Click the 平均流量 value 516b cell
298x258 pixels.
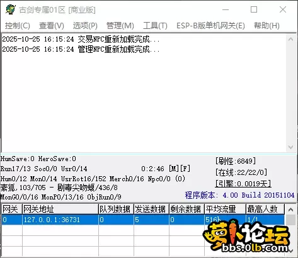[x=225, y=220]
